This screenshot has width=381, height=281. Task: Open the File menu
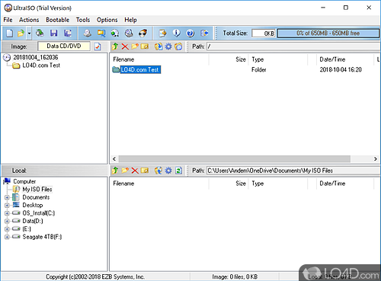click(8, 20)
